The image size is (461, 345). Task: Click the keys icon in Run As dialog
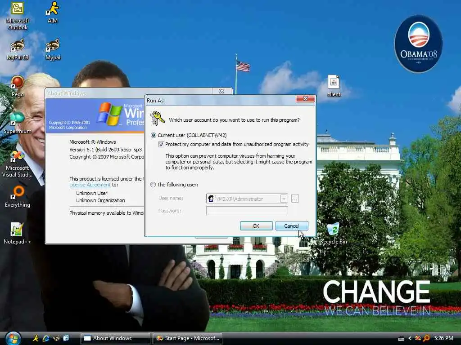pos(157,118)
